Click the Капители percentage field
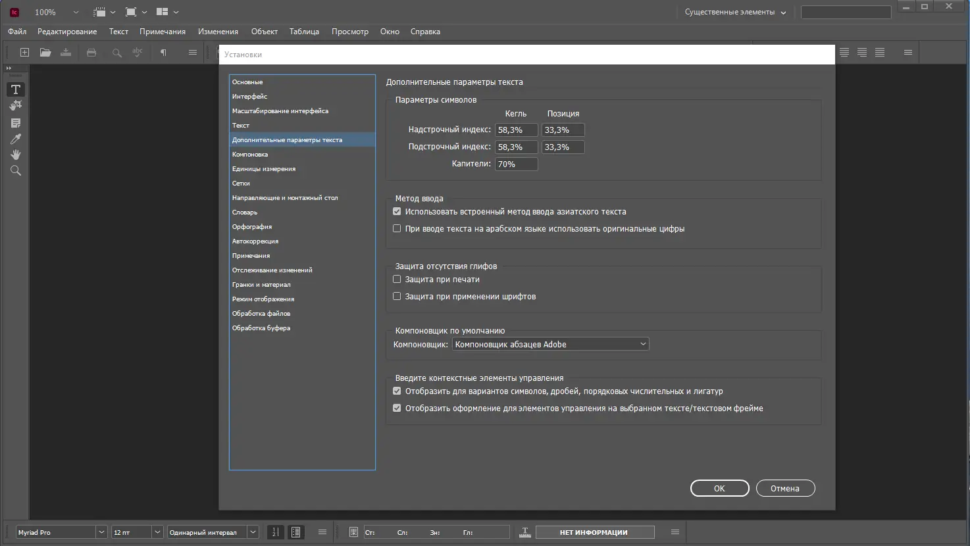Image resolution: width=970 pixels, height=546 pixels. pyautogui.click(x=516, y=164)
